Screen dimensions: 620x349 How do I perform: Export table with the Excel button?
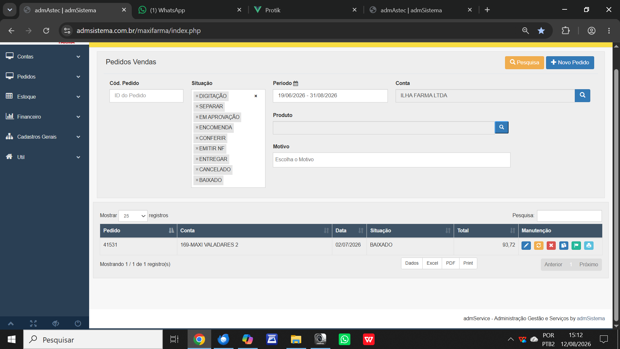pyautogui.click(x=432, y=263)
